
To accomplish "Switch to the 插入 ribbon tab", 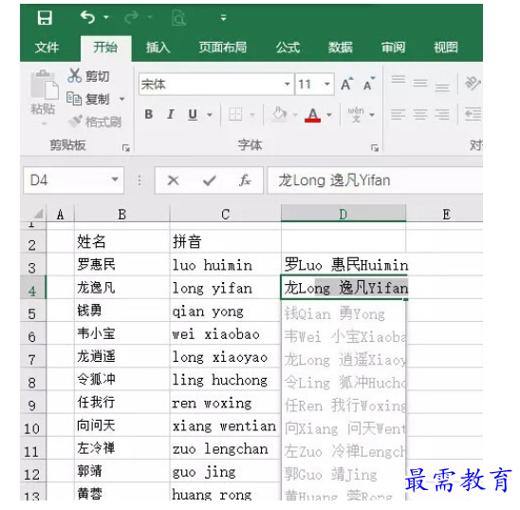I will pos(158,47).
